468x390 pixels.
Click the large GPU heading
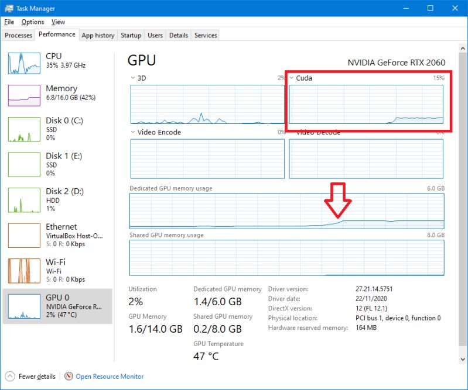point(142,60)
